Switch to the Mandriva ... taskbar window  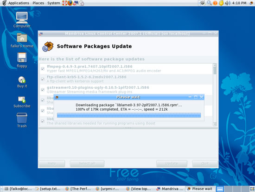(x=170, y=189)
